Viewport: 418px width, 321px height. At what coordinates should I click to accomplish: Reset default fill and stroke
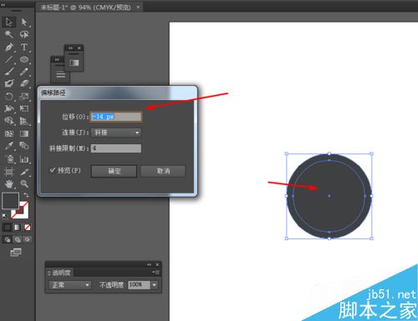tap(5, 216)
